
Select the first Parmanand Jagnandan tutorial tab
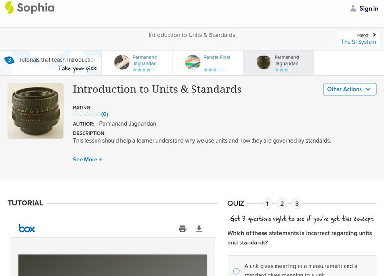point(136,63)
